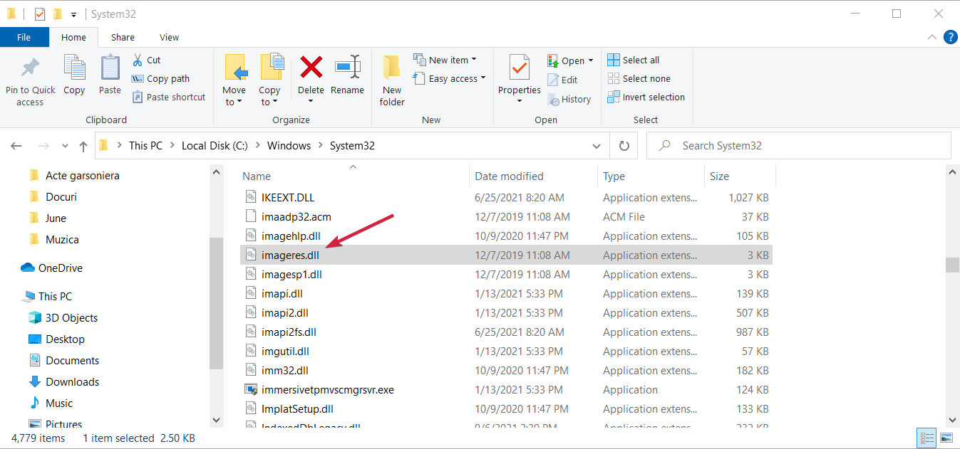Viewport: 960px width, 449px height.
Task: Click the Search System32 box
Action: [x=798, y=146]
